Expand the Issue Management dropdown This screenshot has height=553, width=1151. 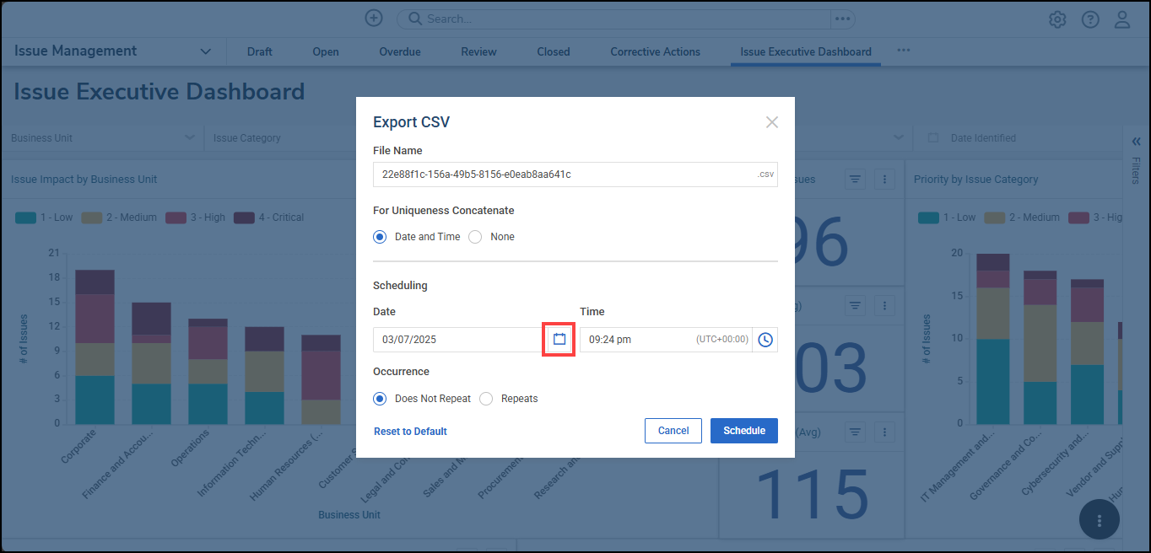[205, 51]
